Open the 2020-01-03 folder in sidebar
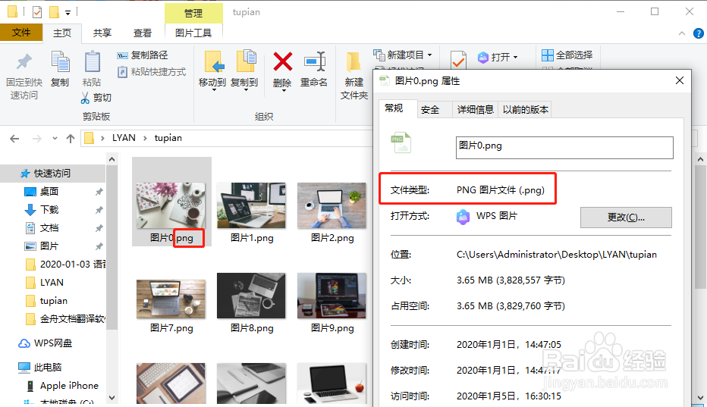 (66, 264)
